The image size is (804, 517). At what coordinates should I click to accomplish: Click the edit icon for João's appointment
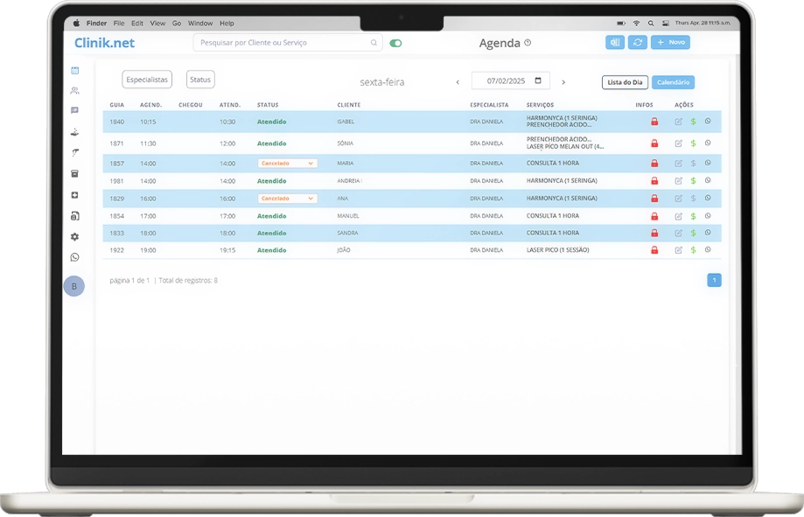(678, 250)
